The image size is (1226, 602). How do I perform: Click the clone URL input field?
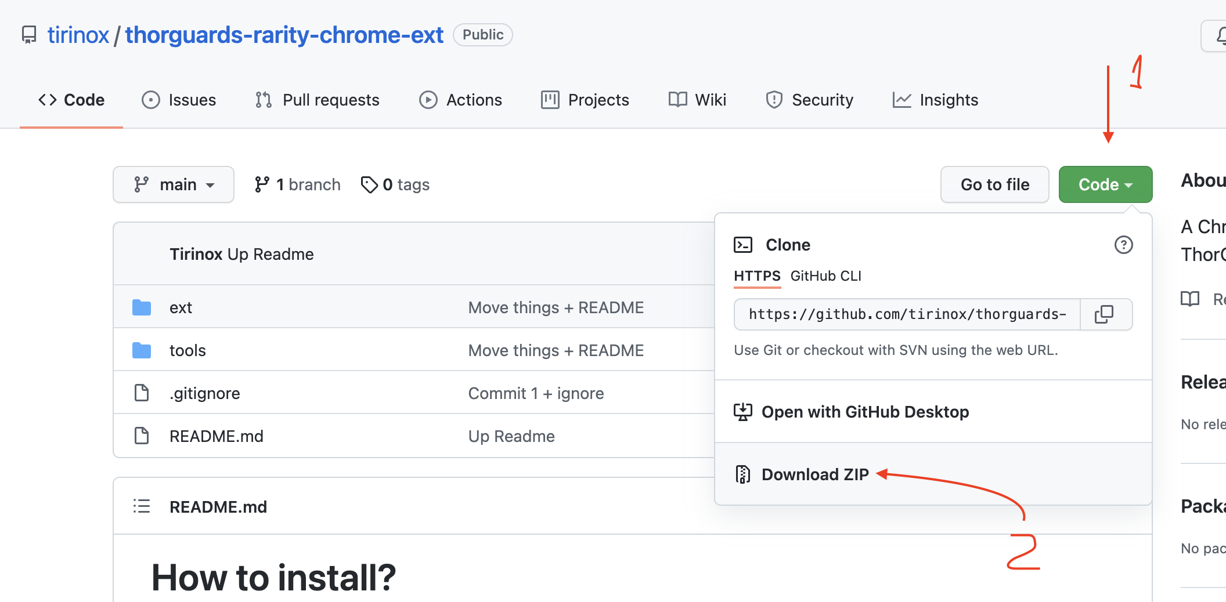[x=907, y=314]
